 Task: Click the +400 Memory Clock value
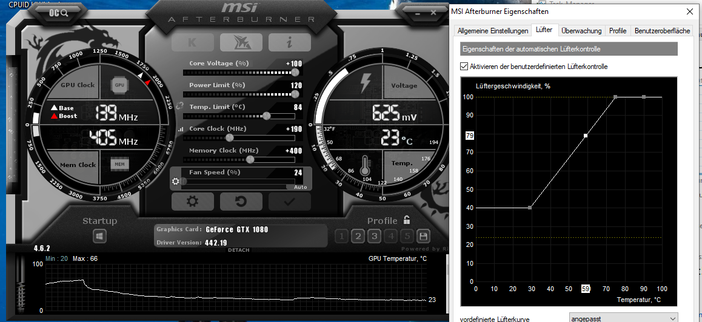coord(293,151)
